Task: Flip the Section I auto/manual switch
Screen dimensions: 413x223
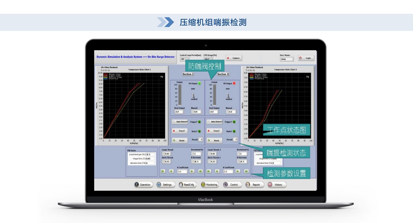Action: [x=193, y=95]
